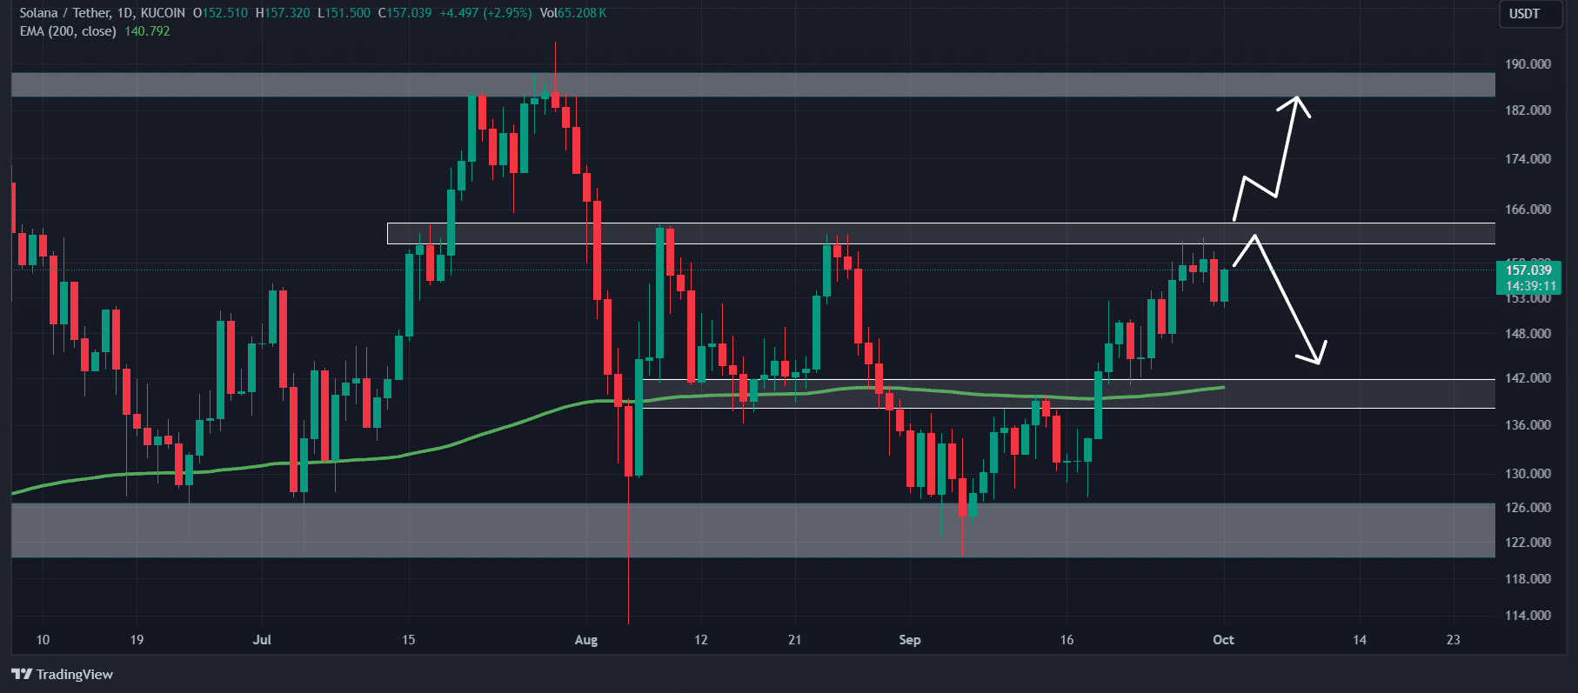Click the 130.000 price axis label
This screenshot has height=693, width=1578.
1528,474
